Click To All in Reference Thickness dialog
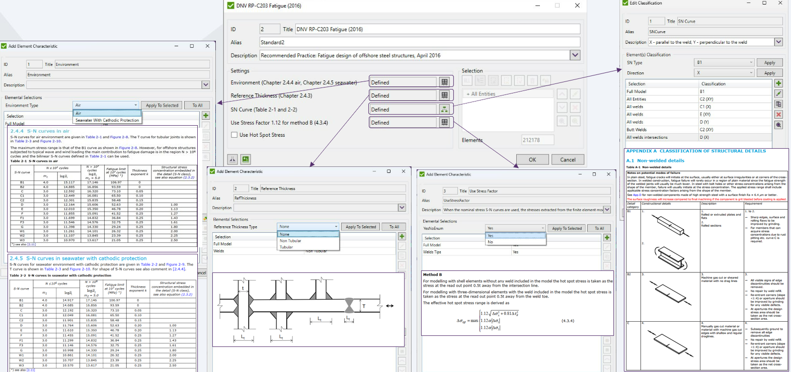 pos(394,227)
